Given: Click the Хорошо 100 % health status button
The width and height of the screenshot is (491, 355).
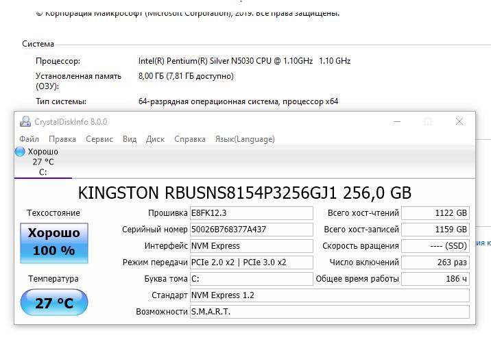Looking at the screenshot, I should pyautogui.click(x=53, y=243).
